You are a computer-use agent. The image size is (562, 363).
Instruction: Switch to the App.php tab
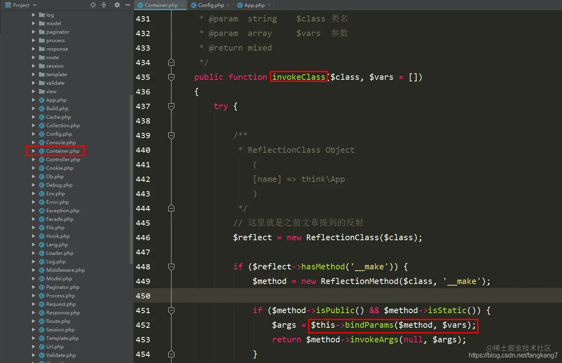[x=254, y=5]
